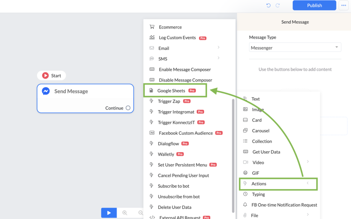
Task: Expand the File submenu chevron
Action: coord(308,214)
